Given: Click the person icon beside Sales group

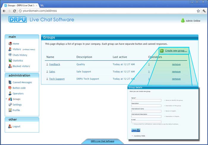Looking at the screenshot, I should (47, 72).
